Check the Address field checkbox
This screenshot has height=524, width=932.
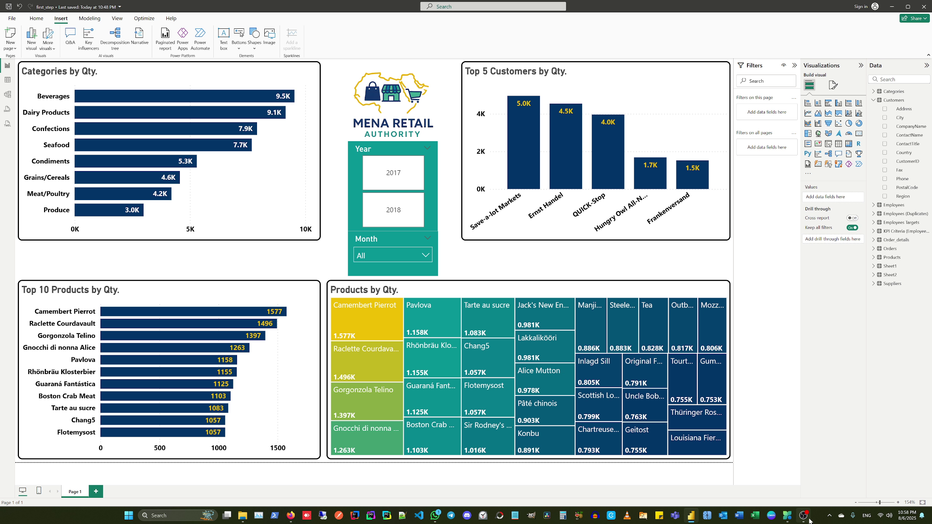pos(885,109)
